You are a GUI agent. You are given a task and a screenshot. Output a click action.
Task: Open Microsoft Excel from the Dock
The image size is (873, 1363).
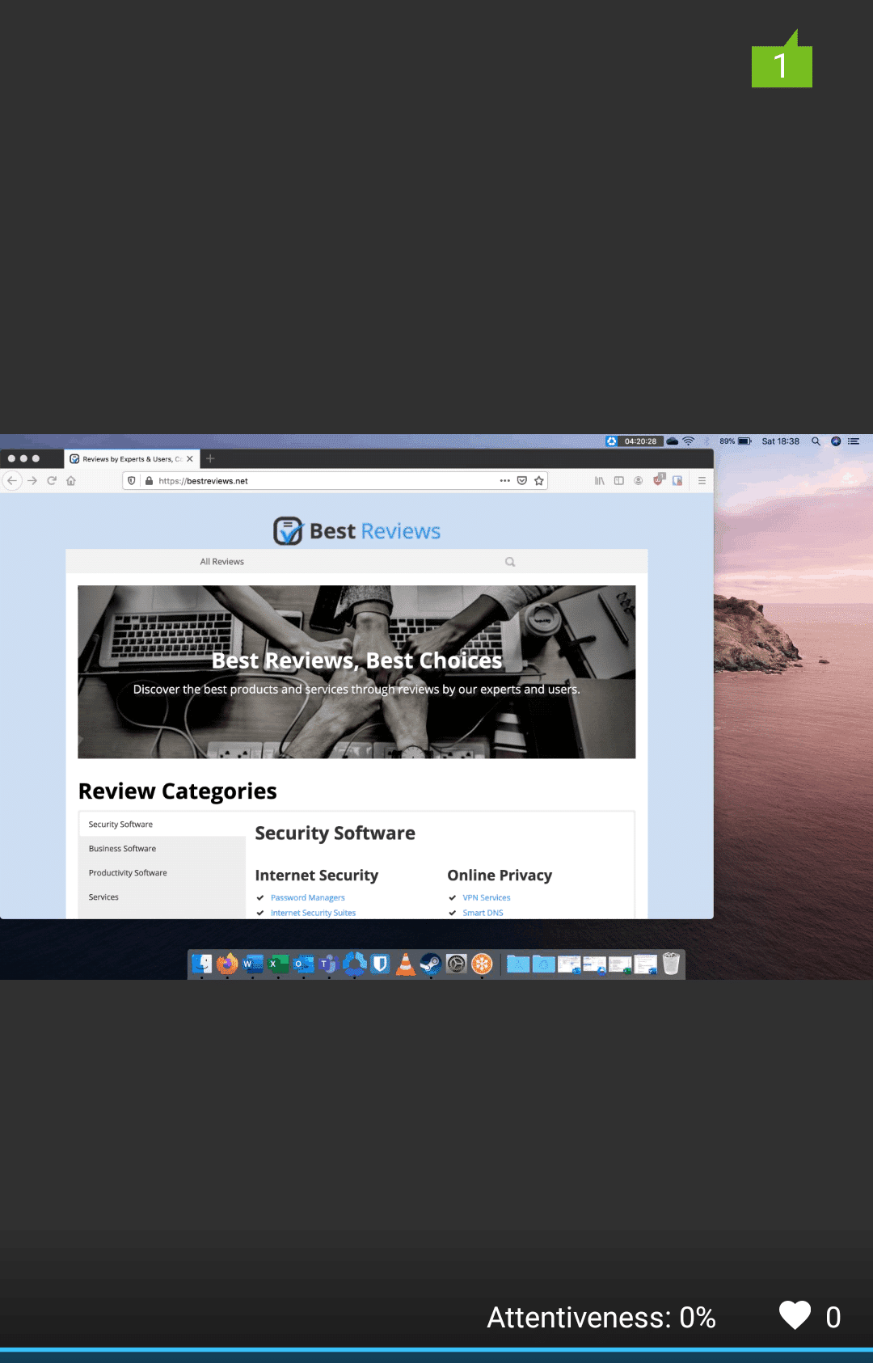tap(278, 964)
